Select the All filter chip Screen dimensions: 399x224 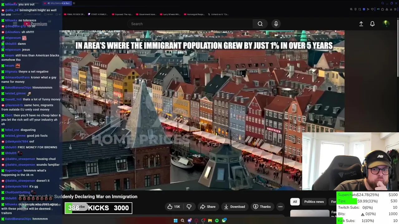(295, 202)
